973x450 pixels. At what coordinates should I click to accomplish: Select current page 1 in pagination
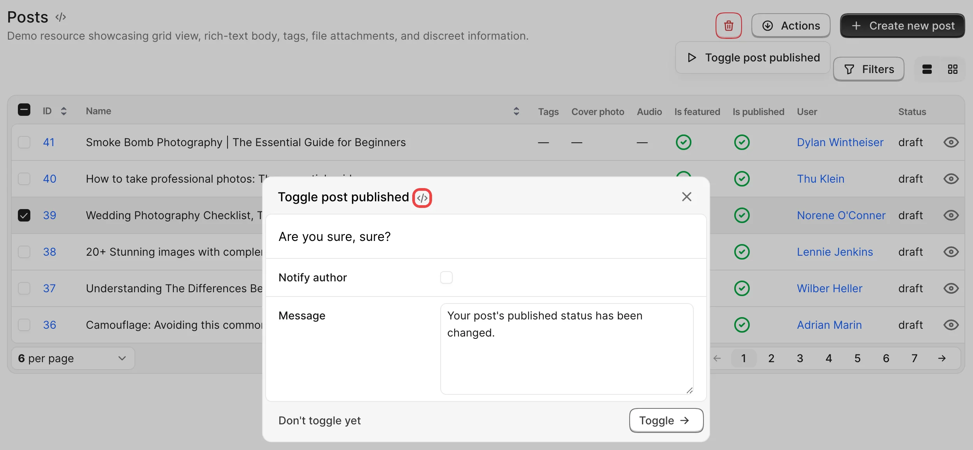coord(744,358)
